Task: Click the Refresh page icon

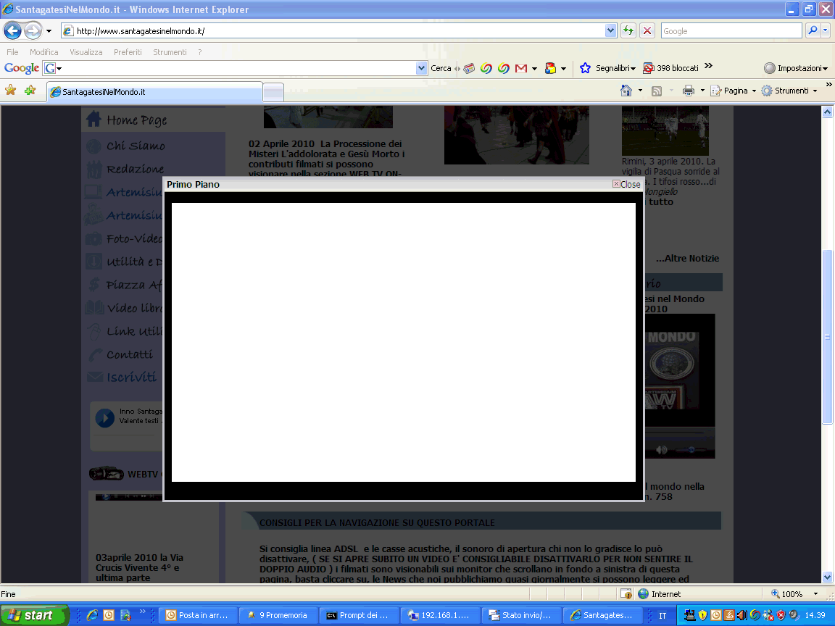Action: pos(628,30)
